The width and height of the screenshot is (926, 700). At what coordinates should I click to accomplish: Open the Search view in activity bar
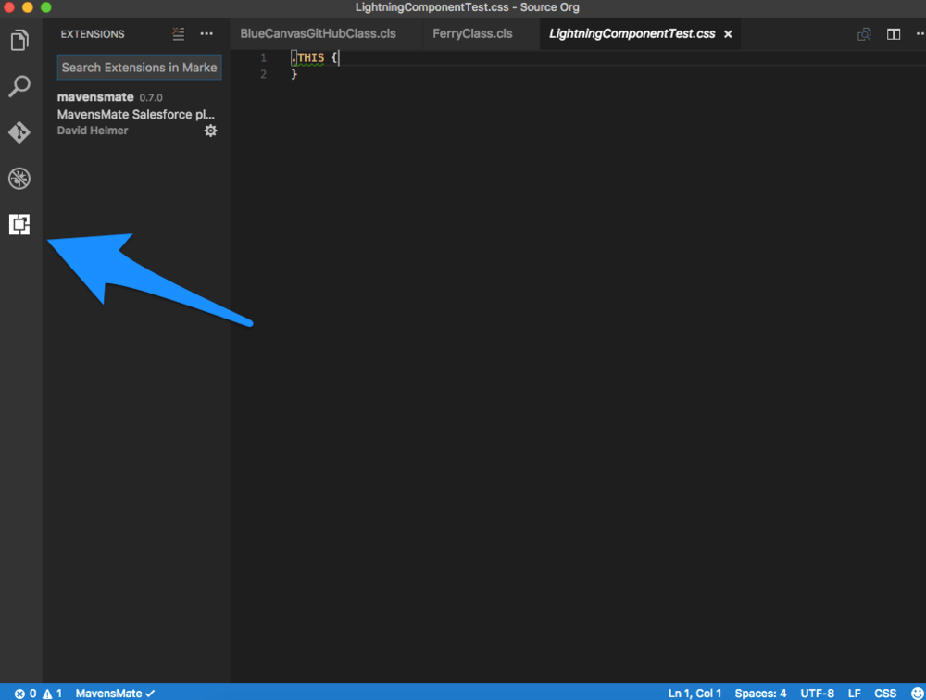point(19,86)
